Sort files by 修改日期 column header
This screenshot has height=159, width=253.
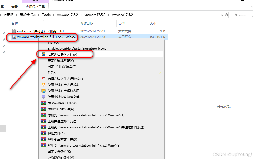click(87, 23)
